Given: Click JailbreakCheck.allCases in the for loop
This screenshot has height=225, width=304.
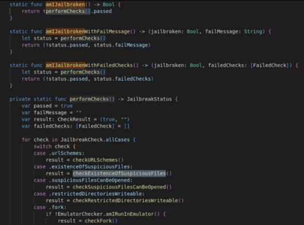Looking at the screenshot, I should pyautogui.click(x=95, y=140).
